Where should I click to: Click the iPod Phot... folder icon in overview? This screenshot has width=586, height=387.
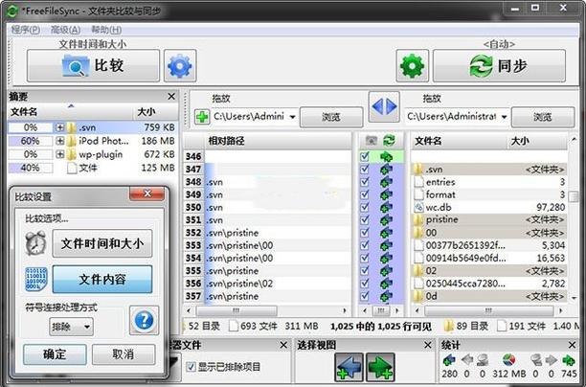[71, 141]
